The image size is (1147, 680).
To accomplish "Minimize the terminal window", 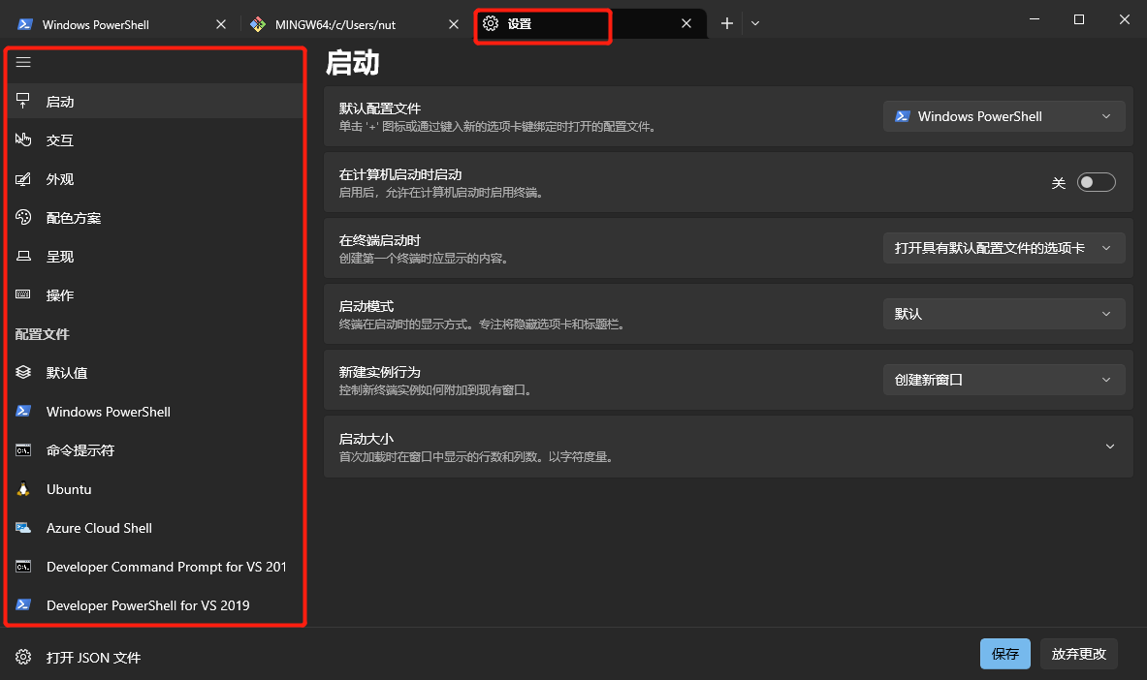I will [x=1035, y=19].
